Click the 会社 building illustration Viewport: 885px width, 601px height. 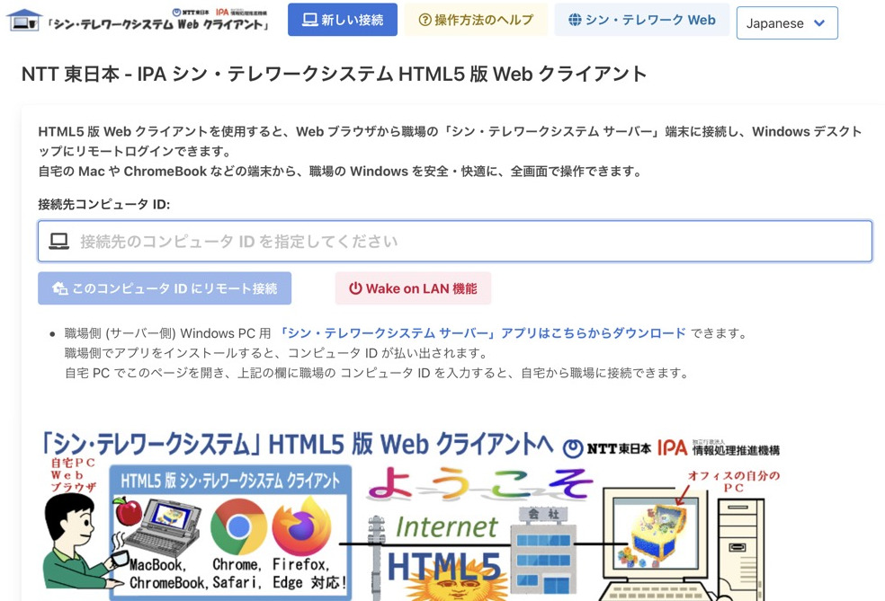click(543, 550)
